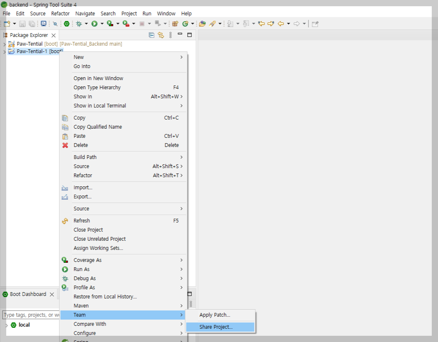Image resolution: width=438 pixels, height=342 pixels.
Task: Click the Next Annotation toolbar icon
Action: (x=230, y=24)
